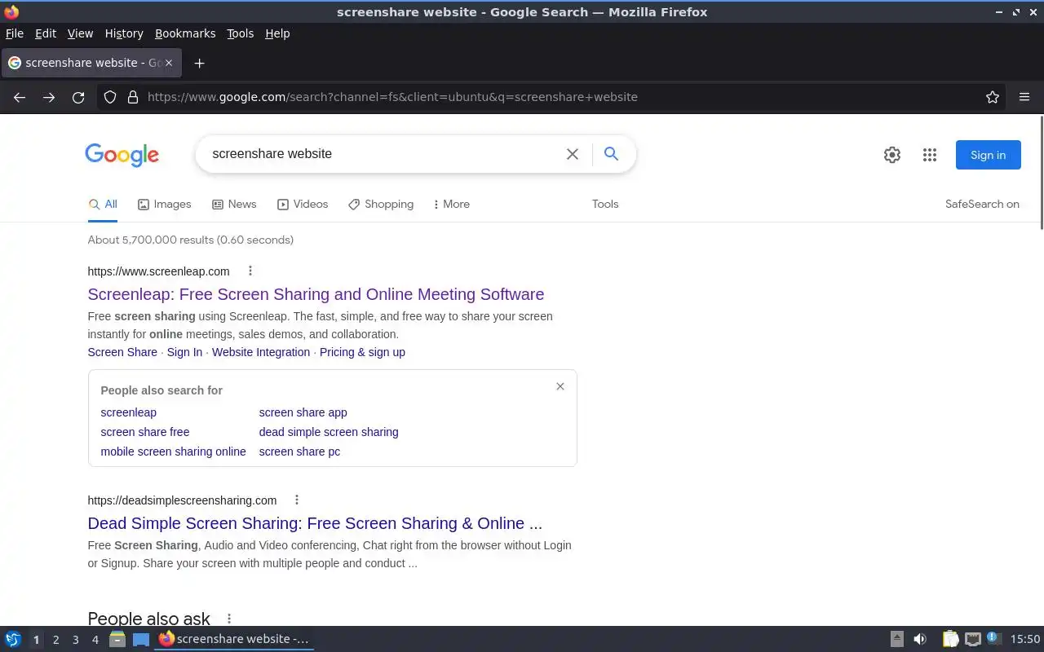Focus the Google search text field
The width and height of the screenshot is (1044, 652).
point(383,154)
